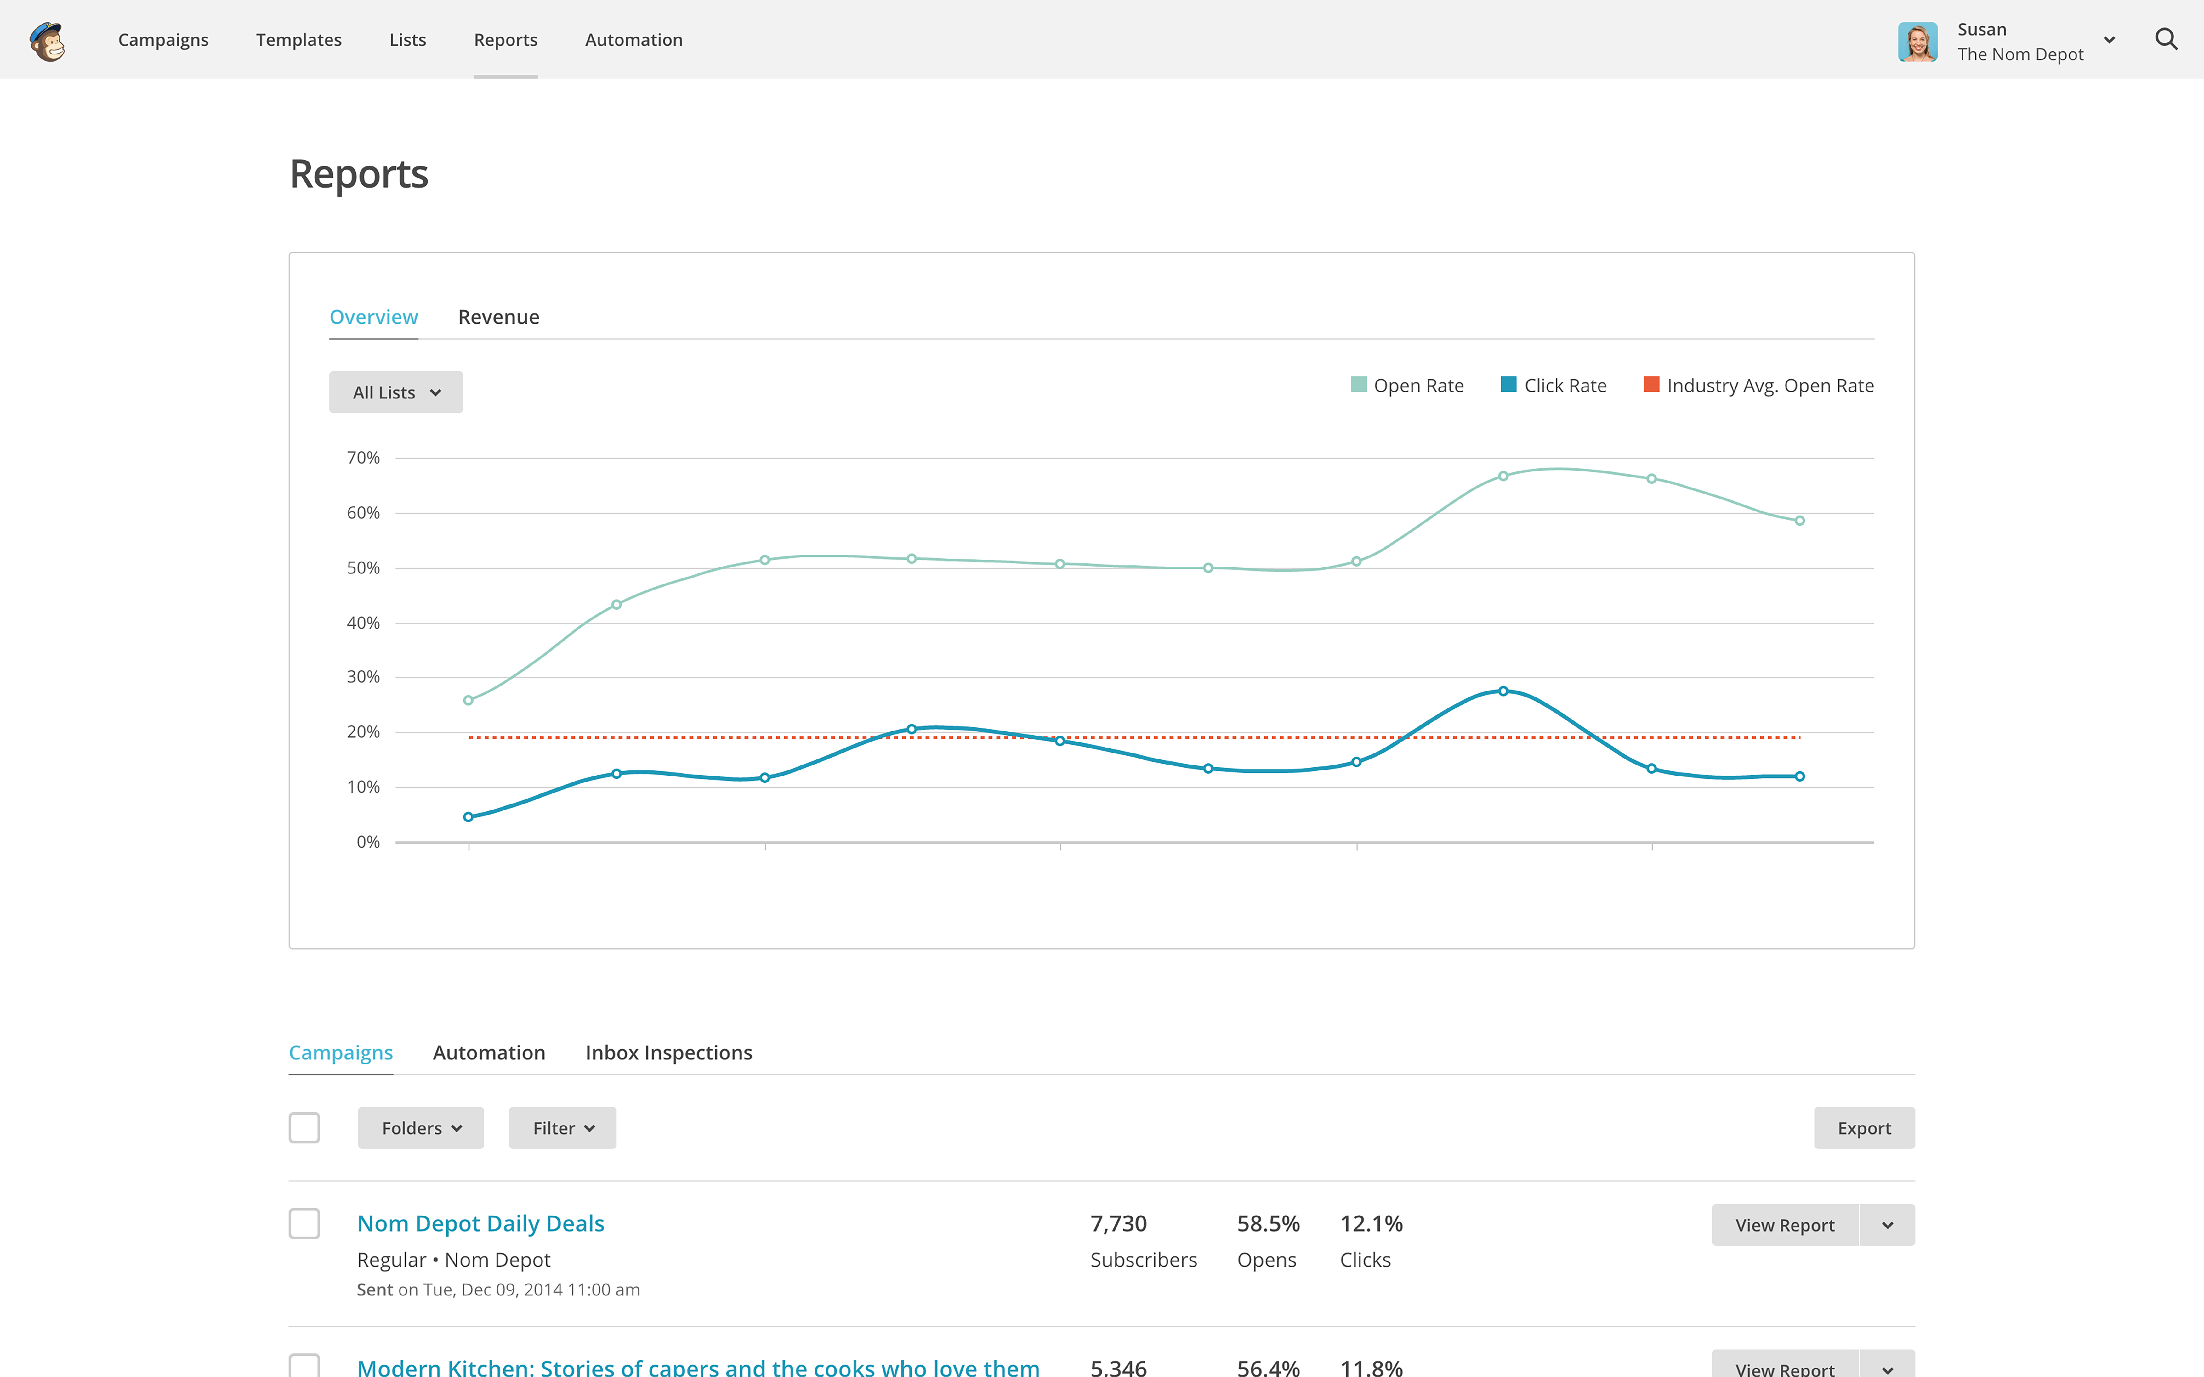Click the Mailchimp logo icon

pyautogui.click(x=48, y=40)
